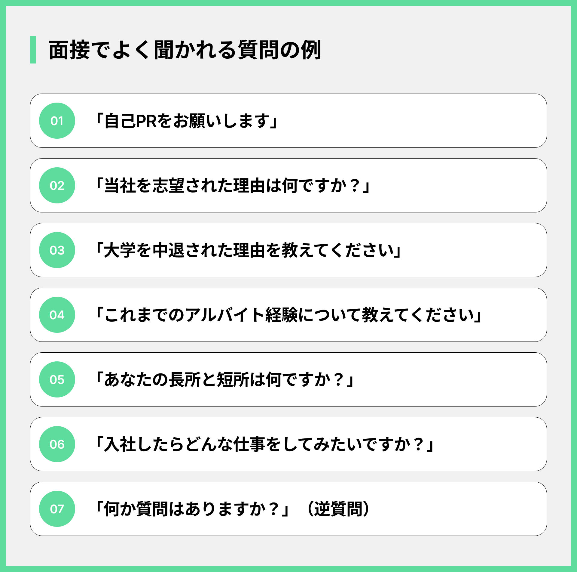Click the heading 面接でよく聞かれる質問の例
This screenshot has height=572, width=577.
(185, 50)
